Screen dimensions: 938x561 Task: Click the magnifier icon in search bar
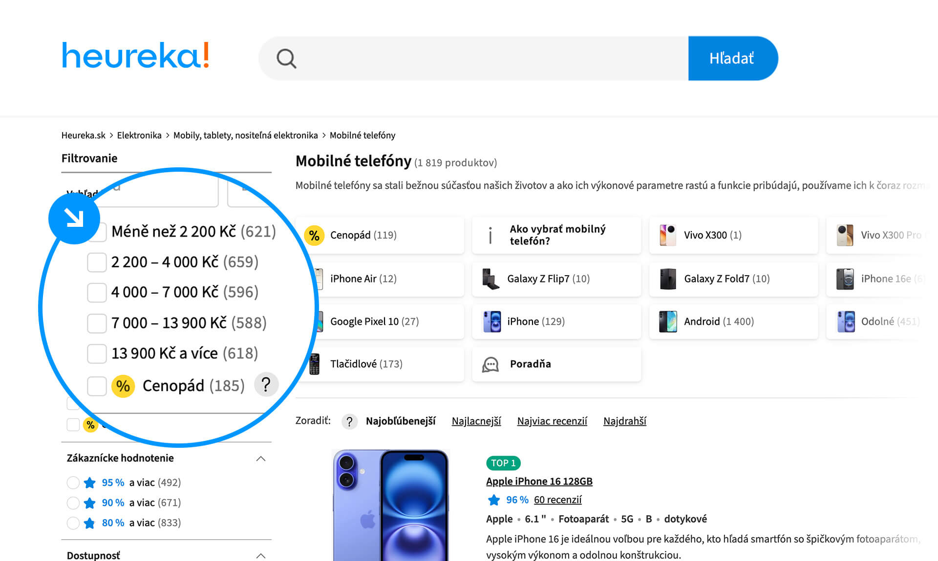286,59
